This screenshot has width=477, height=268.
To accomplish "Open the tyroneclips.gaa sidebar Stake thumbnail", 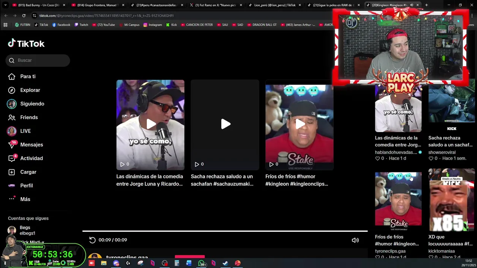I will [398, 201].
